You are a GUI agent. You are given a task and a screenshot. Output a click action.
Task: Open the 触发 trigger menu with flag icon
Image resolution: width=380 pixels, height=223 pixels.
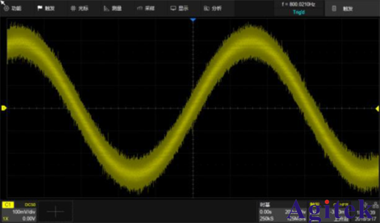(x=46, y=8)
